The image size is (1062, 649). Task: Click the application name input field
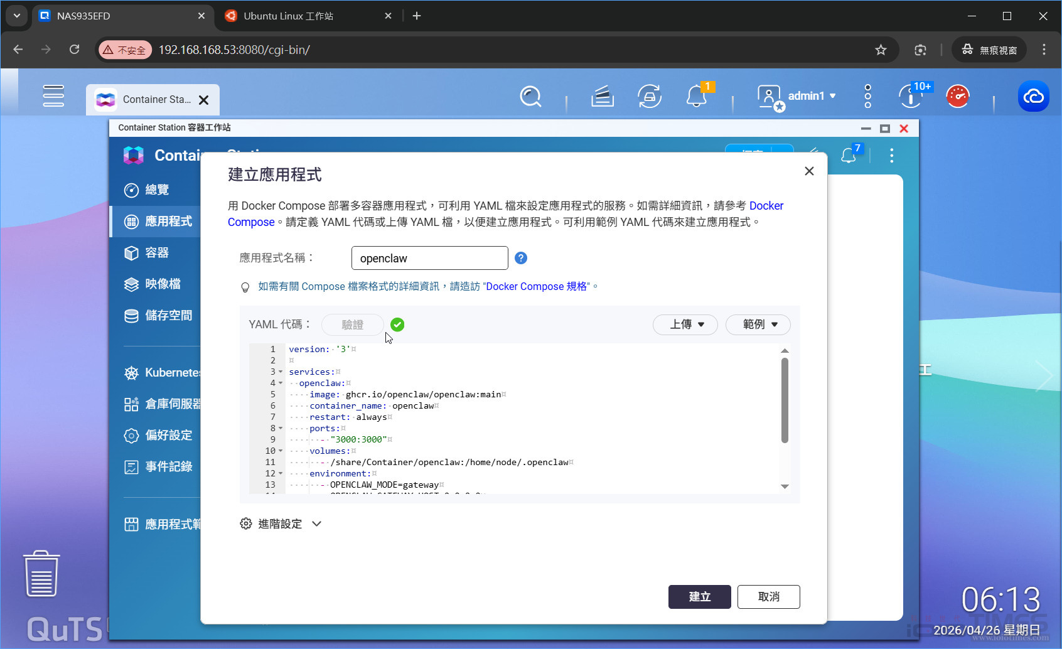pyautogui.click(x=429, y=258)
